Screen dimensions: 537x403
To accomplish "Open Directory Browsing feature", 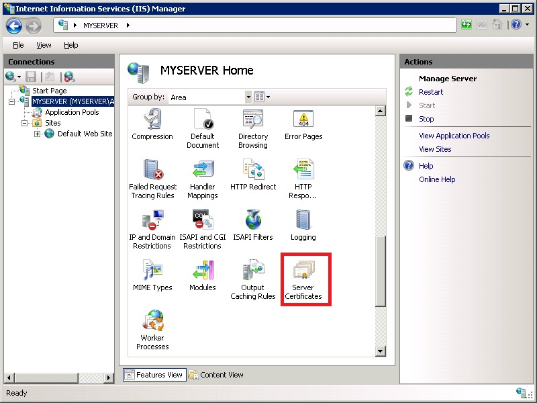I will pos(253,128).
